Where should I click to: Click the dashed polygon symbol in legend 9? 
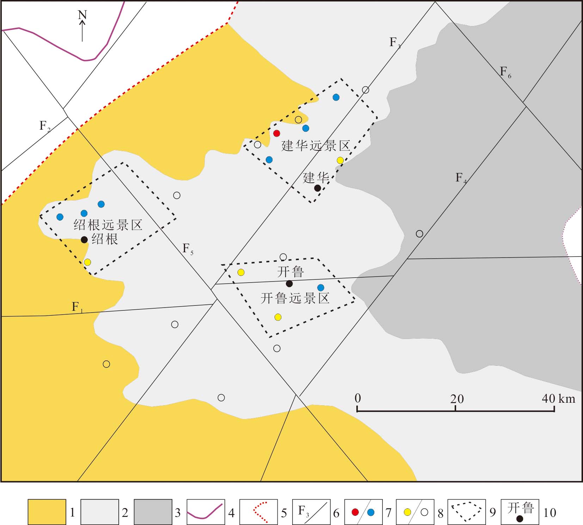466,512
